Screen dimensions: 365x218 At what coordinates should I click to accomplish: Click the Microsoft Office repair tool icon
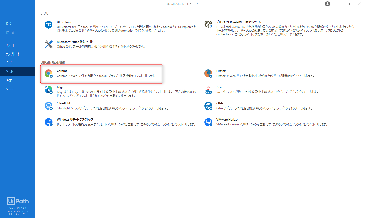pyautogui.click(x=48, y=44)
